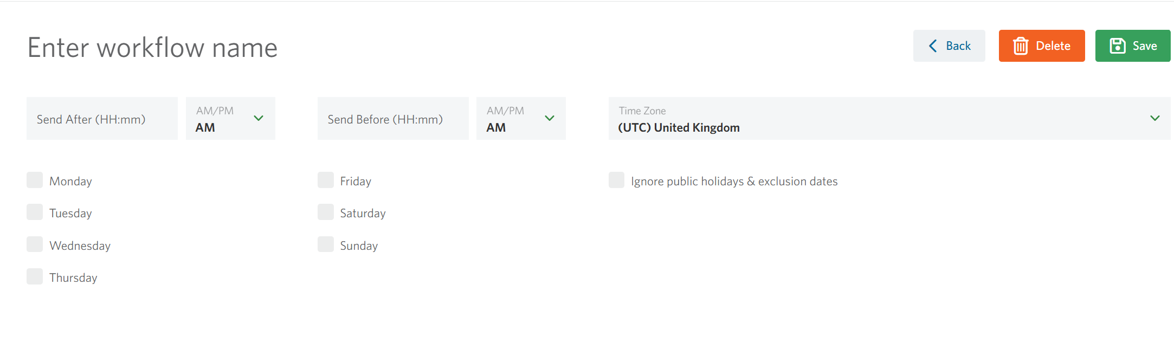Check the Wednesday checkbox
The height and width of the screenshot is (362, 1174).
[x=35, y=244]
